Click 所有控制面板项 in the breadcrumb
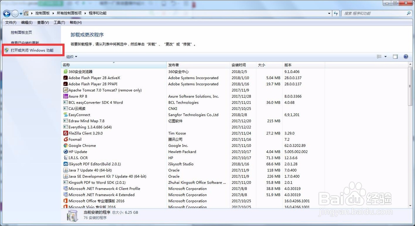The image size is (415, 226). (69, 13)
